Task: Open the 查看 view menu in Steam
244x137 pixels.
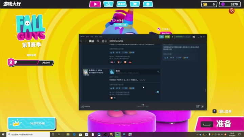Action: pyautogui.click(x=87, y=37)
